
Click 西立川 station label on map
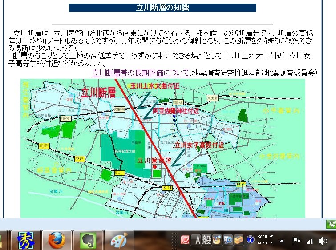[x=119, y=173]
